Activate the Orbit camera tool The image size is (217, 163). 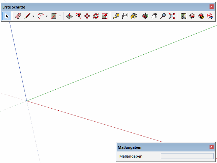pyautogui.click(x=145, y=16)
